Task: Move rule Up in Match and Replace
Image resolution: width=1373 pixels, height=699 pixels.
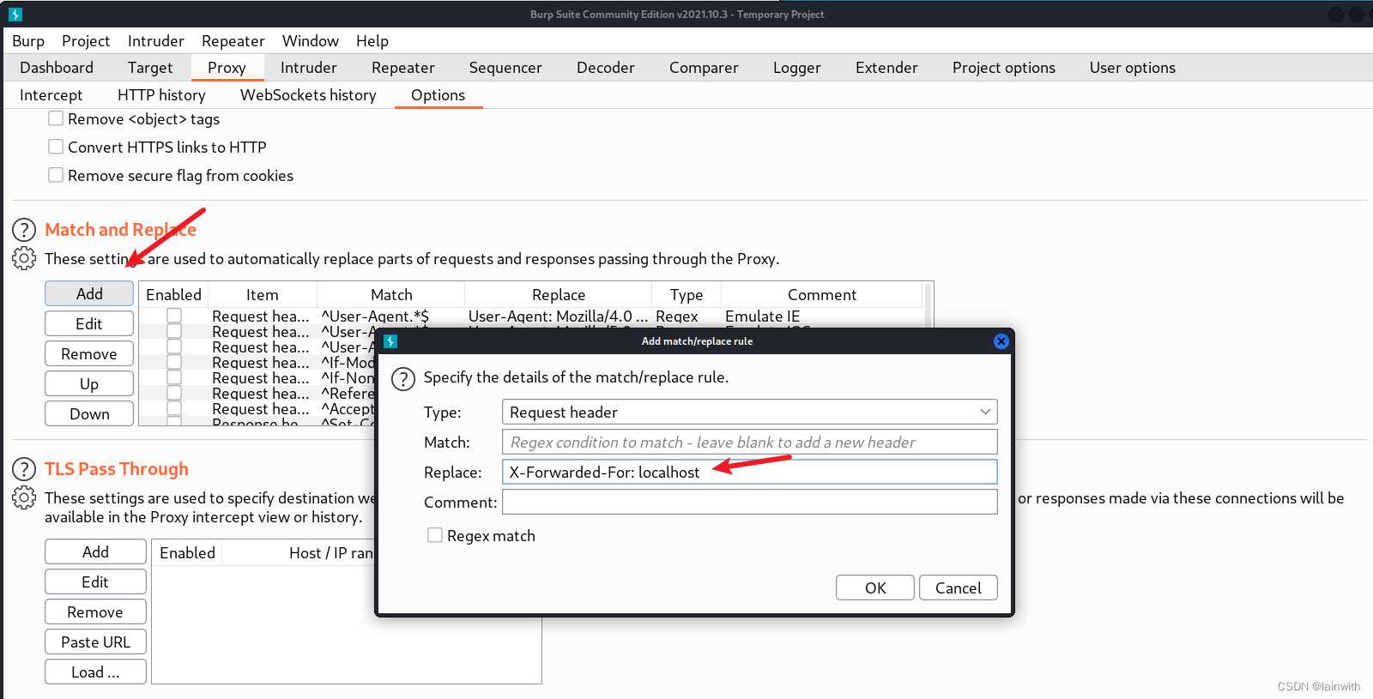Action: coord(89,383)
